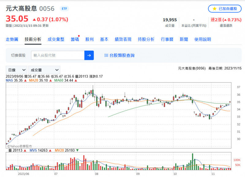Viewport: 245px width, 177px height.
Task: Click the blue arrow submit button
Action: (89, 55)
